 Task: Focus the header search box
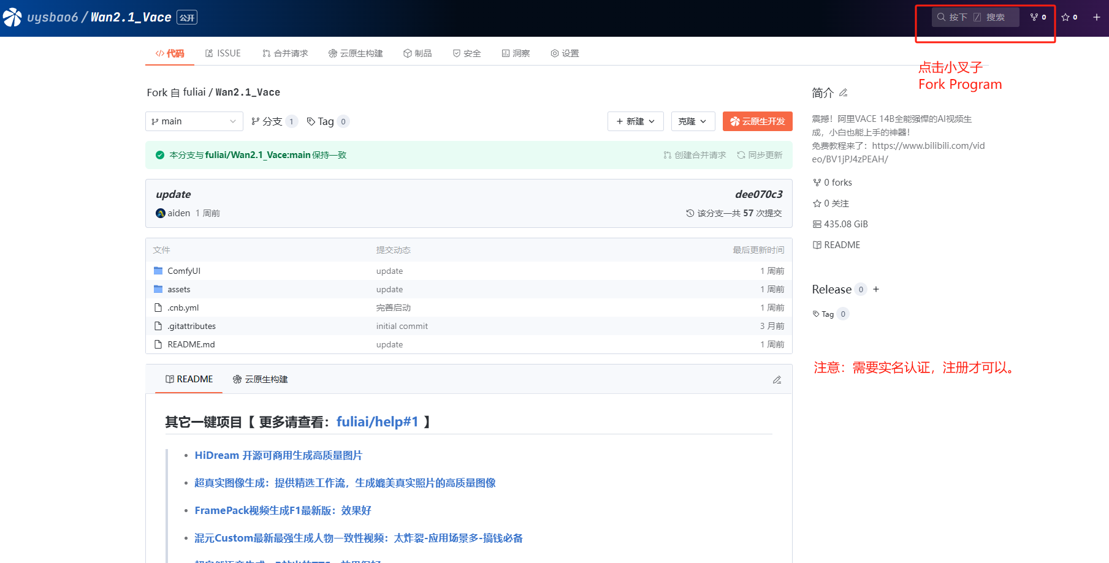[x=975, y=17]
